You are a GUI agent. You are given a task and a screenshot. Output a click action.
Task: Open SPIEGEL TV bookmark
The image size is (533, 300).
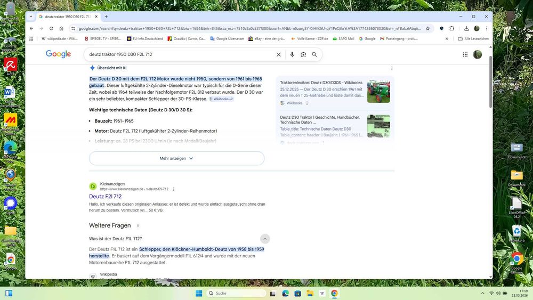[103, 39]
